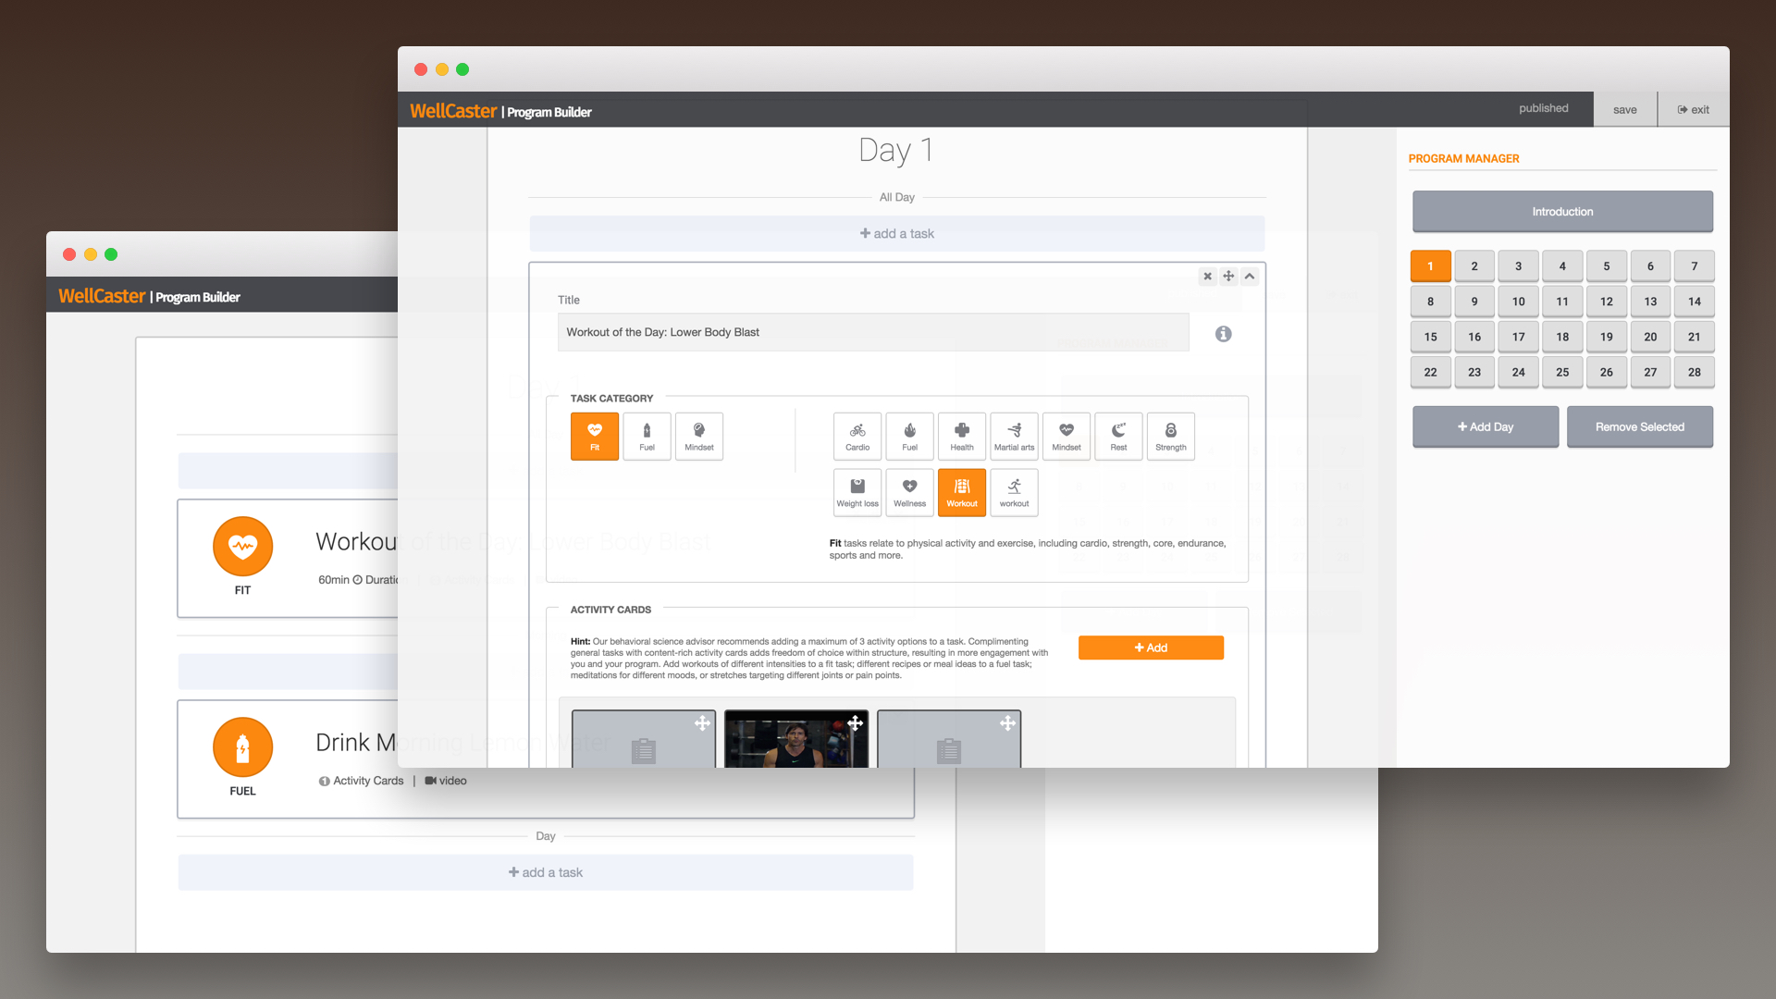Screen dimensions: 1776x999
Task: Select the Wellness category icon
Action: tap(910, 486)
